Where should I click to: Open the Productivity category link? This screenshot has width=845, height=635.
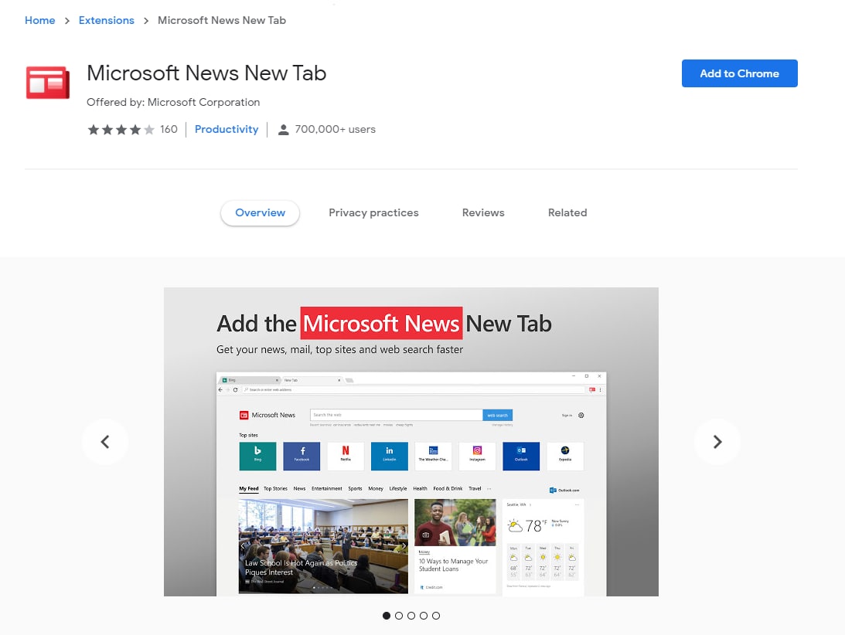[x=227, y=129]
